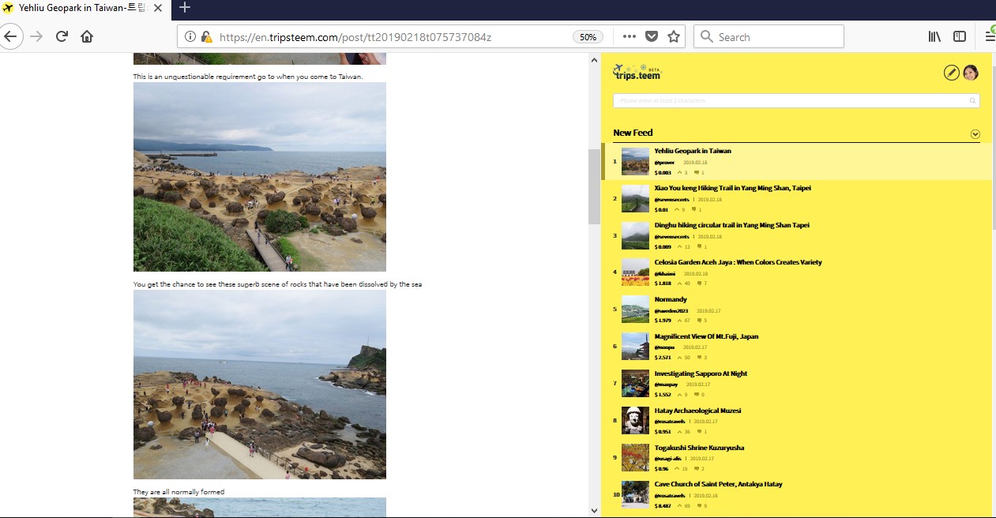Open Mt.Fuji pagoda thumbnail
This screenshot has width=996, height=518.
635,346
